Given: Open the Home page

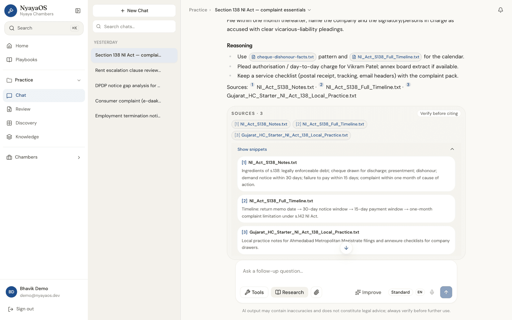Looking at the screenshot, I should pos(44,46).
